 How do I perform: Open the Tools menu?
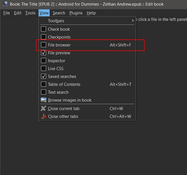pos(30,13)
